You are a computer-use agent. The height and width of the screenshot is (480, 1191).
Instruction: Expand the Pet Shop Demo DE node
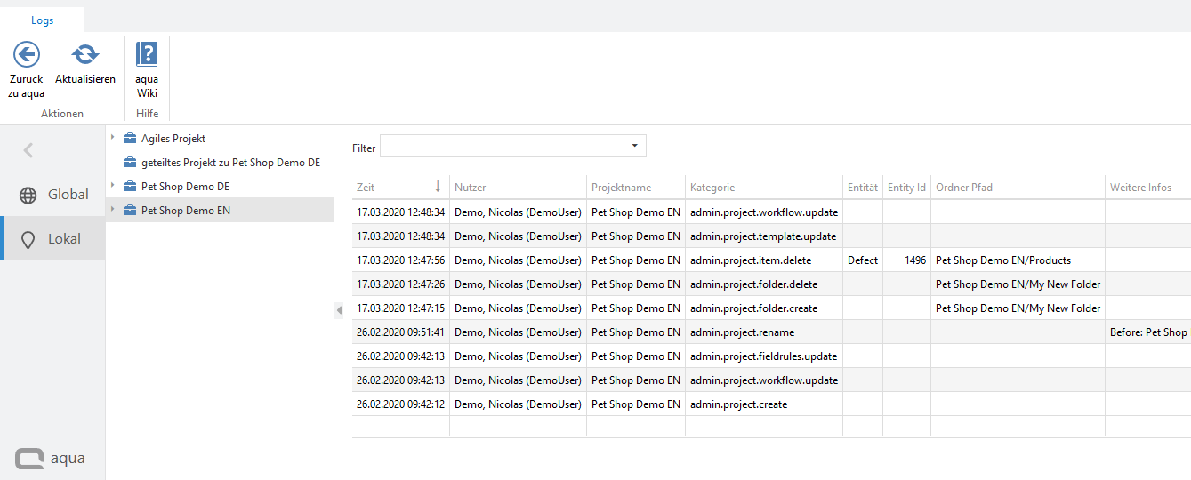coord(113,186)
